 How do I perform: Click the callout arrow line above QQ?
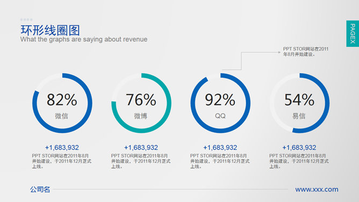(x=251, y=61)
